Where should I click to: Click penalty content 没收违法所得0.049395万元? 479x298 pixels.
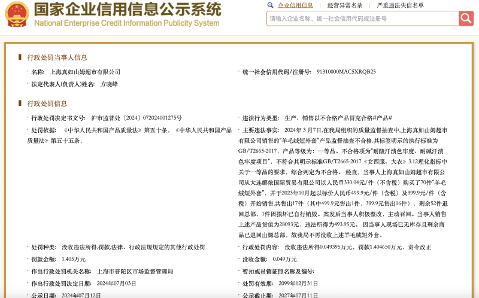pos(319,247)
